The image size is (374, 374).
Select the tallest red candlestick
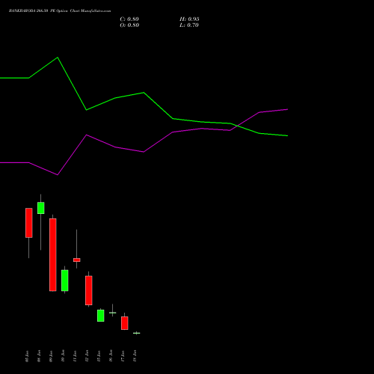[x=53, y=254]
